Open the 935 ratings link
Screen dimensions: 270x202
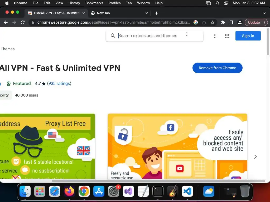point(59,83)
